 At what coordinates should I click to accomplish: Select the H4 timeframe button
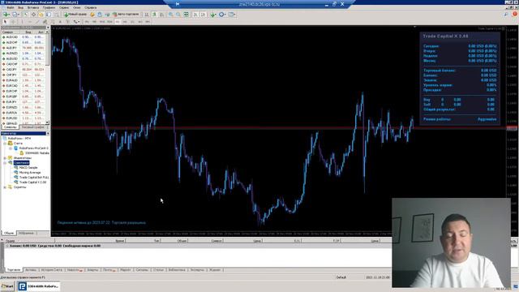(x=125, y=22)
